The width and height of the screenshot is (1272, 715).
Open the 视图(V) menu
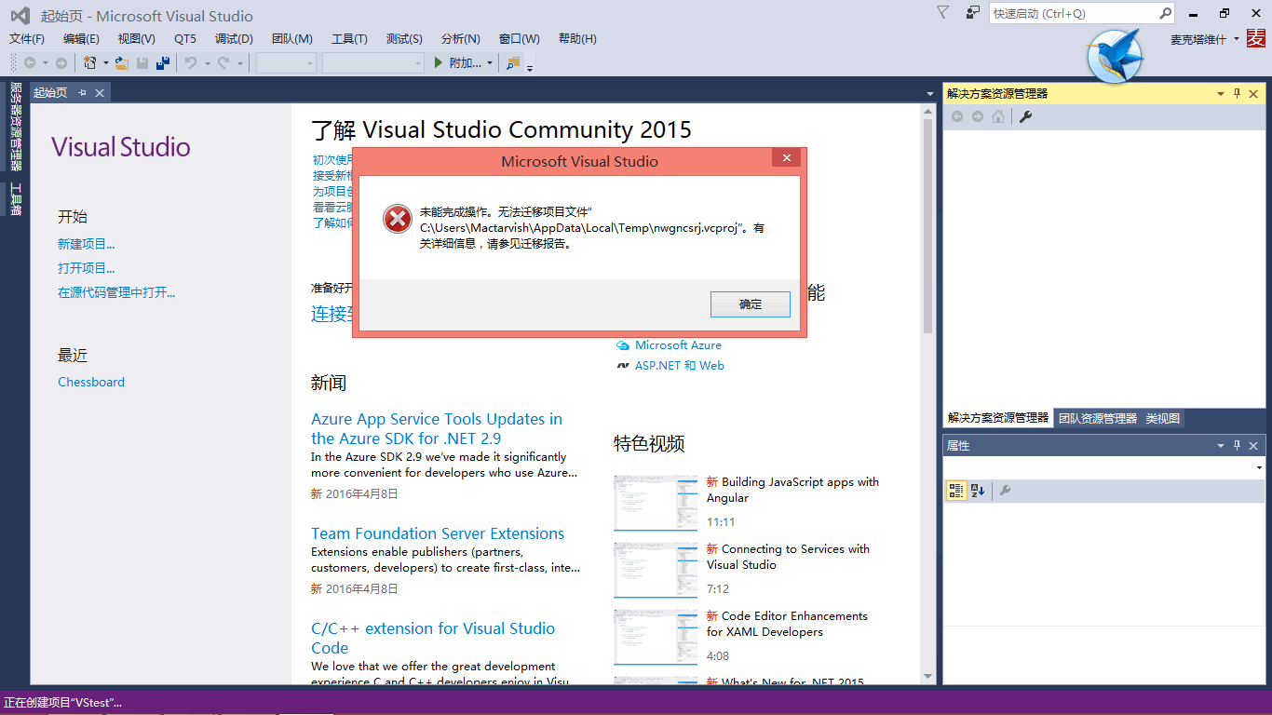(136, 39)
